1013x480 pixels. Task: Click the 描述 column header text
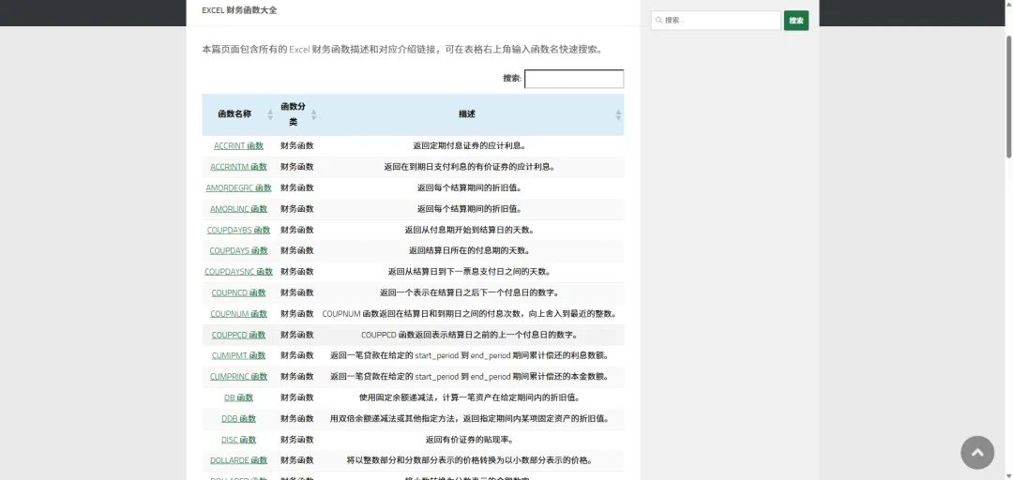467,114
